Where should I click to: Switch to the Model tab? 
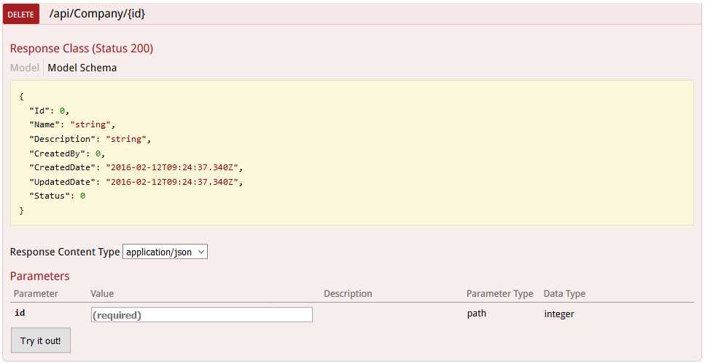pyautogui.click(x=25, y=68)
